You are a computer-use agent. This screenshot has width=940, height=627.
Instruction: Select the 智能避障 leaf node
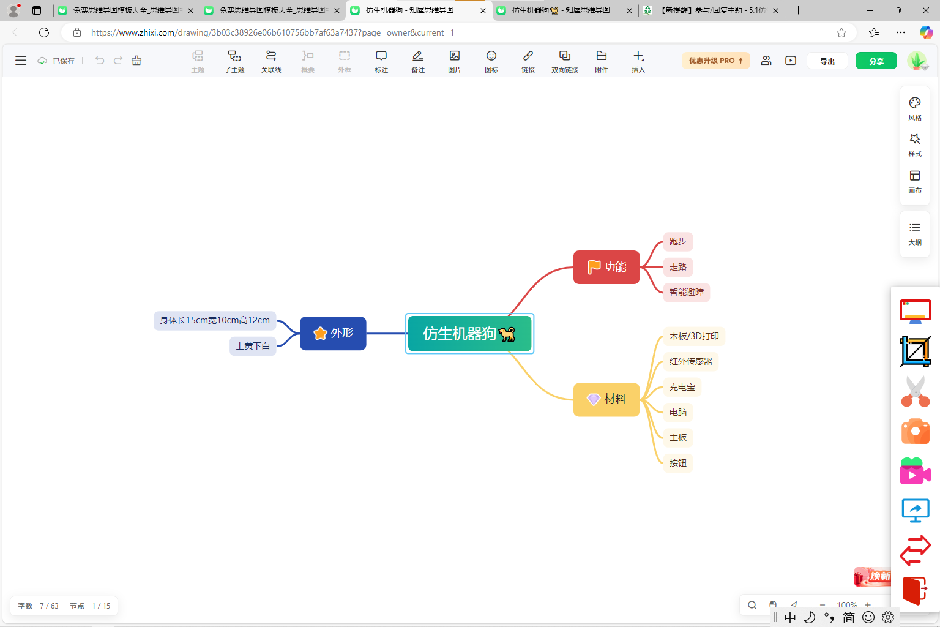[x=687, y=292]
